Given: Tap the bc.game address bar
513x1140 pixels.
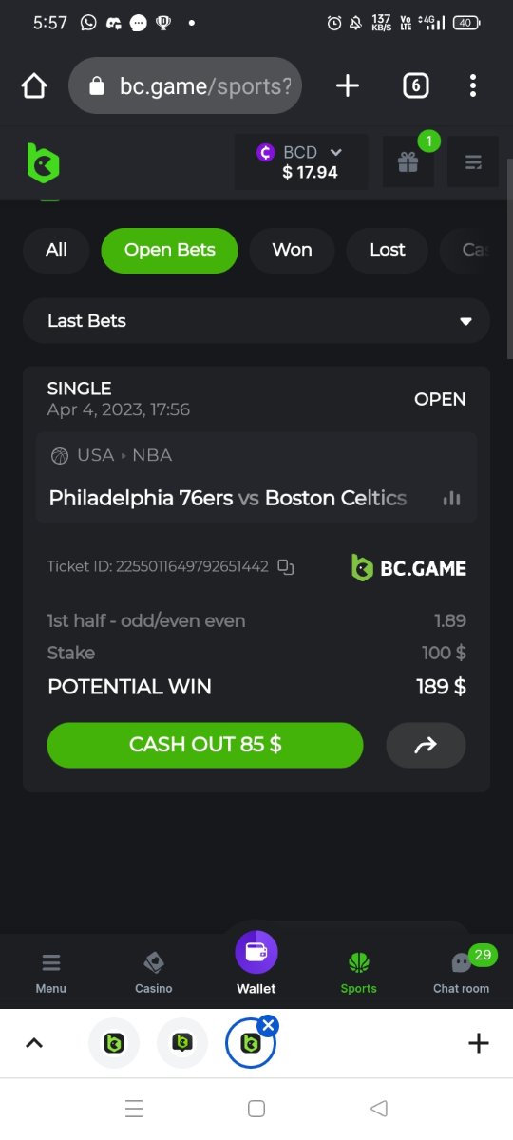Looking at the screenshot, I should (x=185, y=86).
